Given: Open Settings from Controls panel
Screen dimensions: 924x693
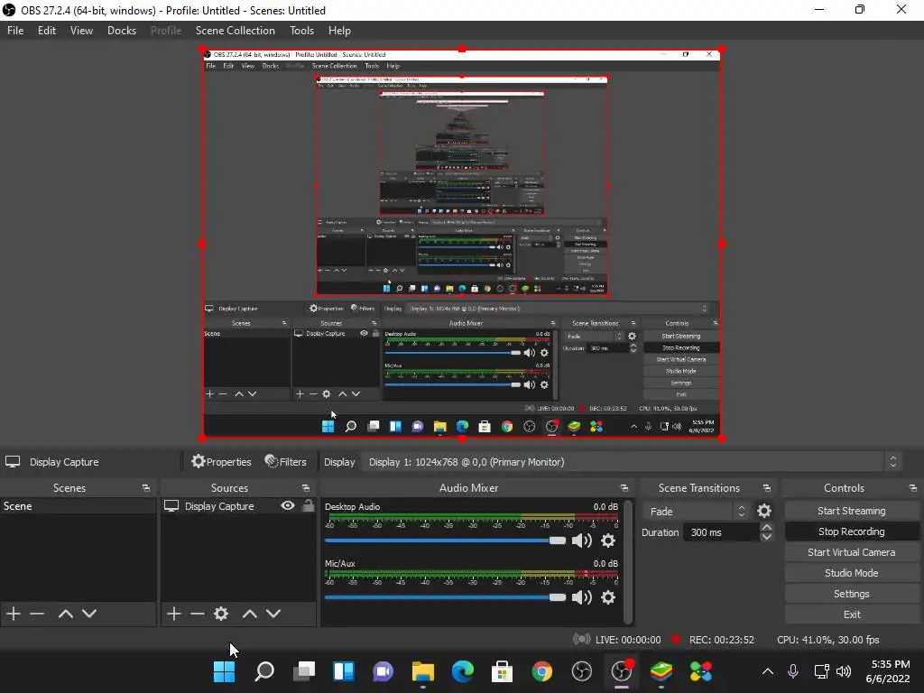Looking at the screenshot, I should click(852, 594).
